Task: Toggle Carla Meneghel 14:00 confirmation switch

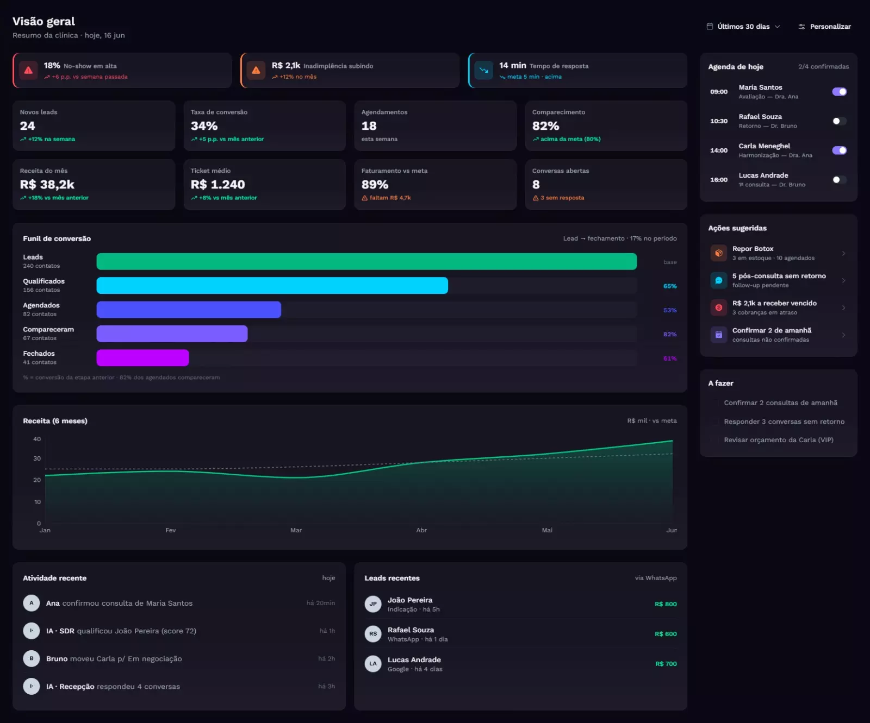Action: pyautogui.click(x=840, y=150)
